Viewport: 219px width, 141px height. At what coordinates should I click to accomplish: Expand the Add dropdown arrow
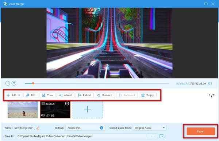[x=19, y=95]
